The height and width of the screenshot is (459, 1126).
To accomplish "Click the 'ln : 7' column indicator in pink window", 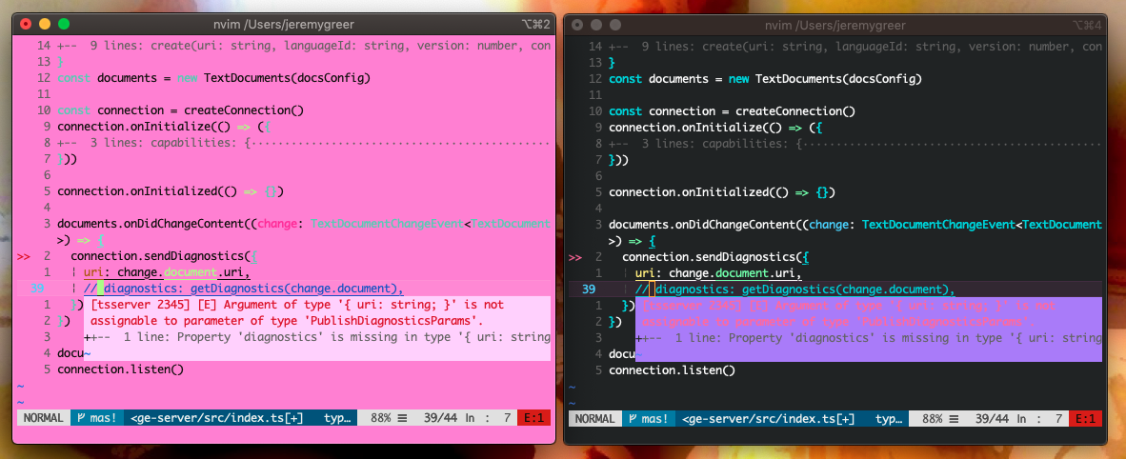I will [488, 419].
